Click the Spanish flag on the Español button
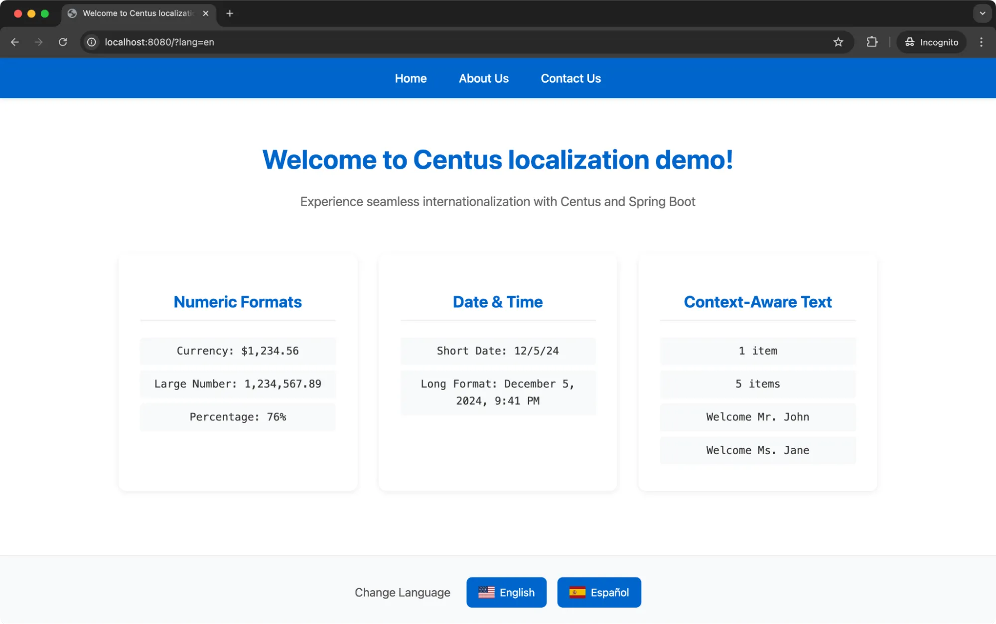Screen dimensions: 996x624 (577, 592)
